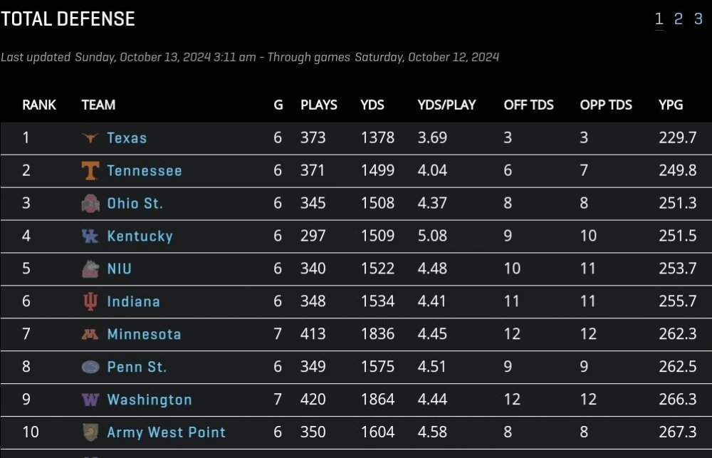Screen dimensions: 712x458
Task: Go to page 2 of rankings
Action: [679, 19]
